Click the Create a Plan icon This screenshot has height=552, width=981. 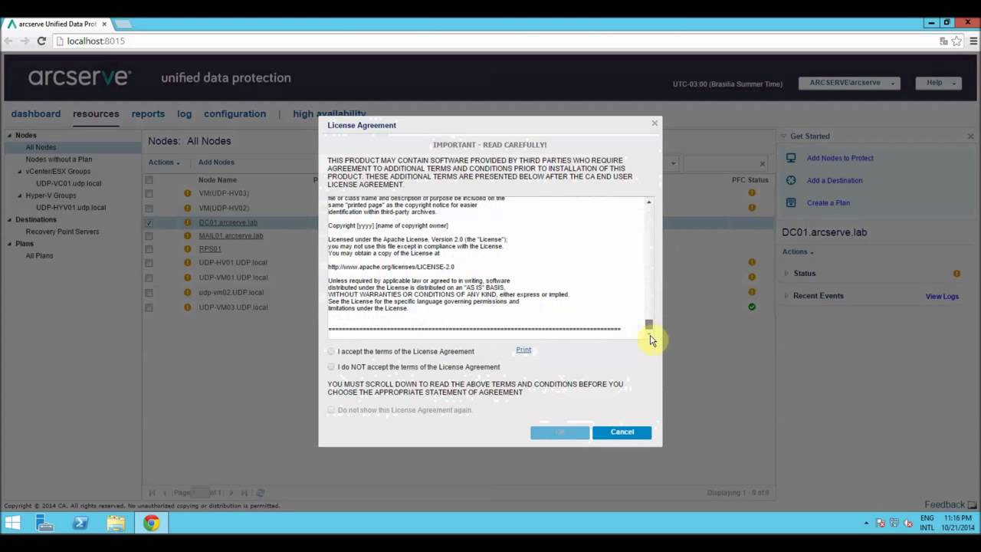point(791,202)
